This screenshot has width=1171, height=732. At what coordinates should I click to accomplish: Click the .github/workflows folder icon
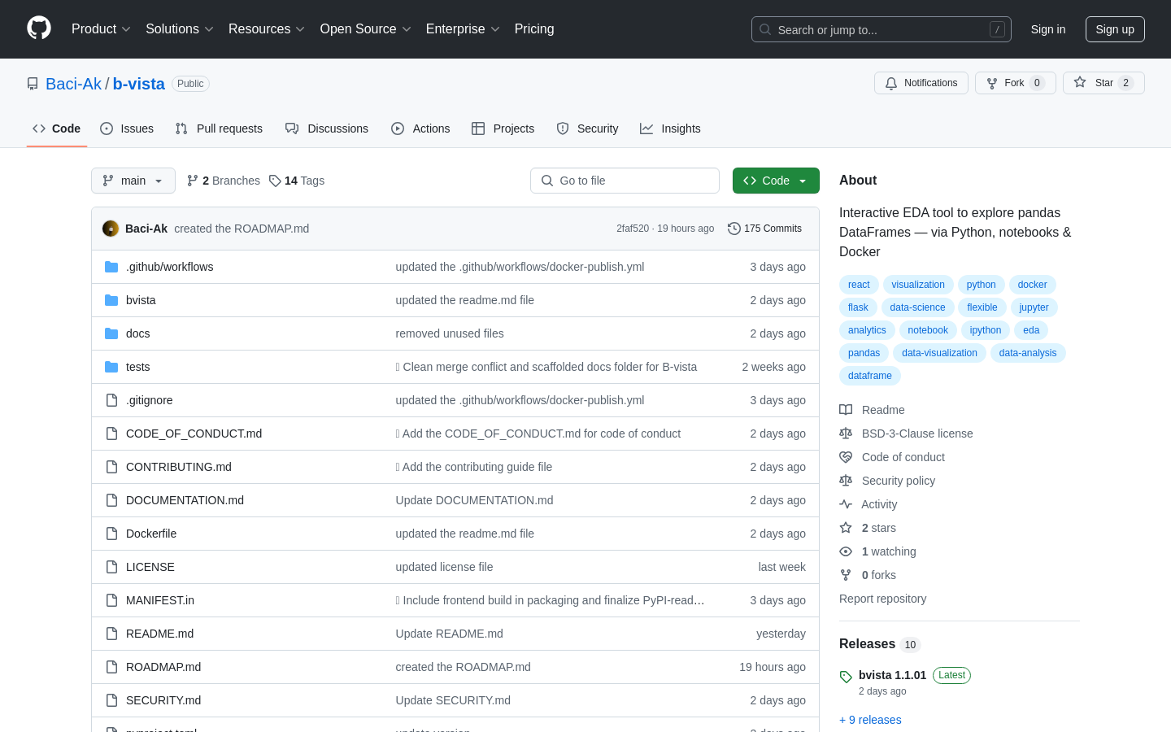[111, 267]
